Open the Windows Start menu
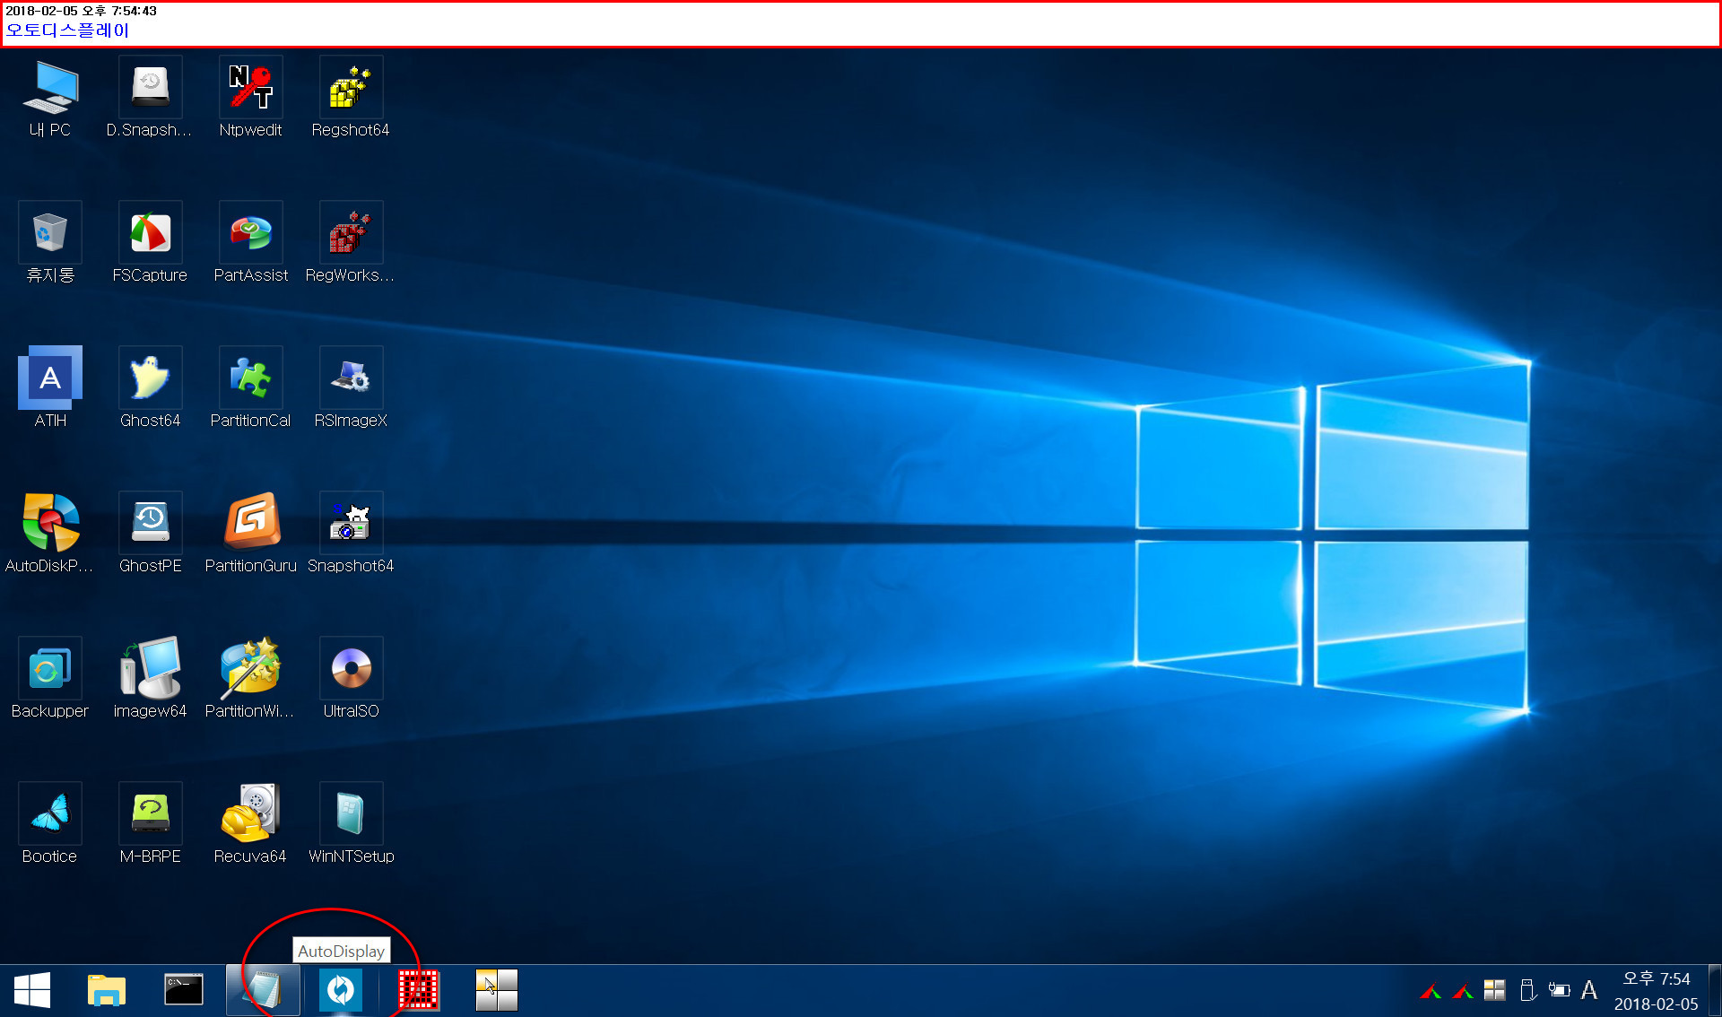 click(32, 991)
